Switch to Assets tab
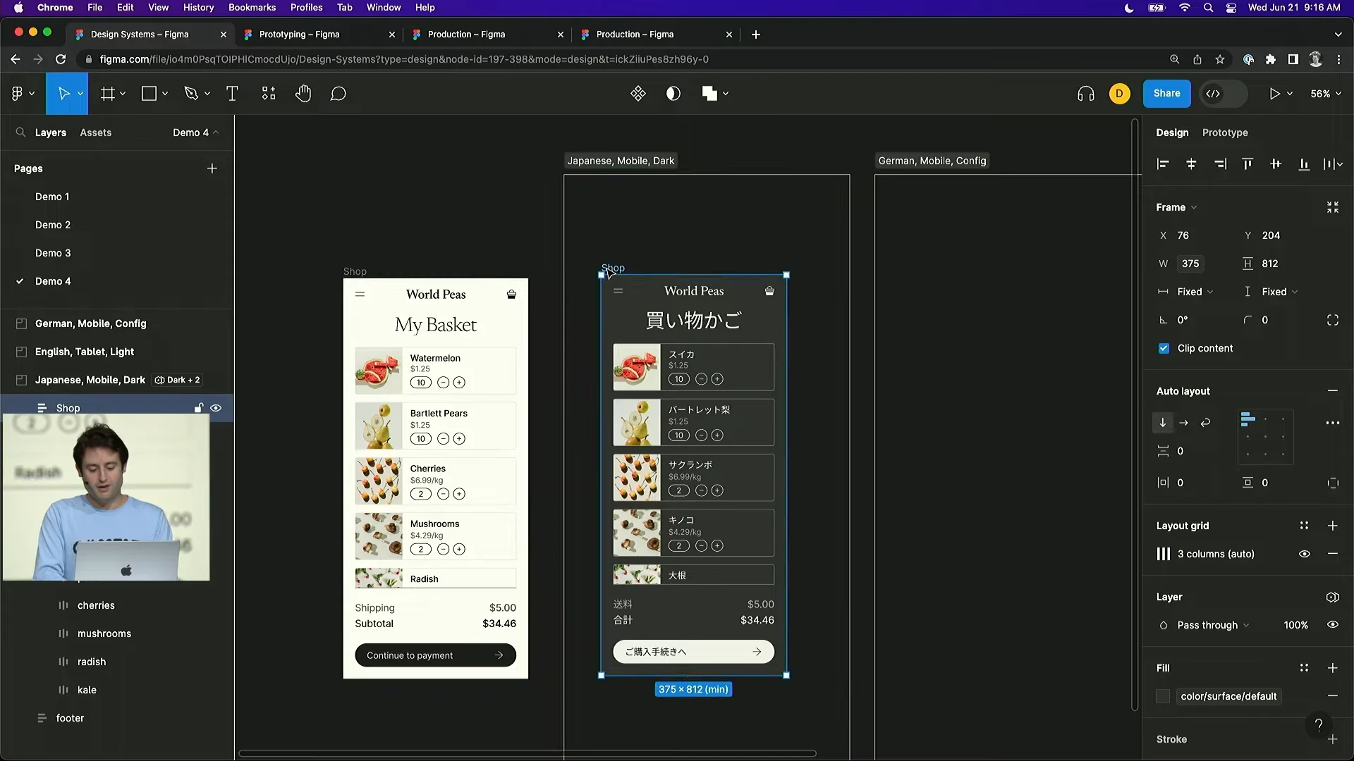This screenshot has width=1354, height=761. [95, 132]
